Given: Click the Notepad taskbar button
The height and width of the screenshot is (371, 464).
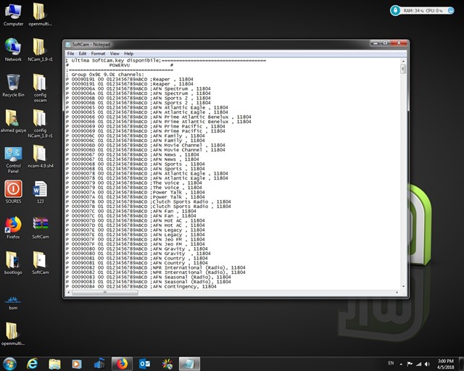Looking at the screenshot, I should tap(189, 364).
